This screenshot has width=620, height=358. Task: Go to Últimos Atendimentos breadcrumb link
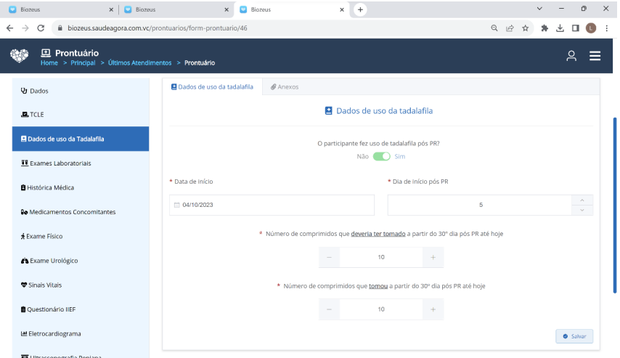(x=139, y=62)
